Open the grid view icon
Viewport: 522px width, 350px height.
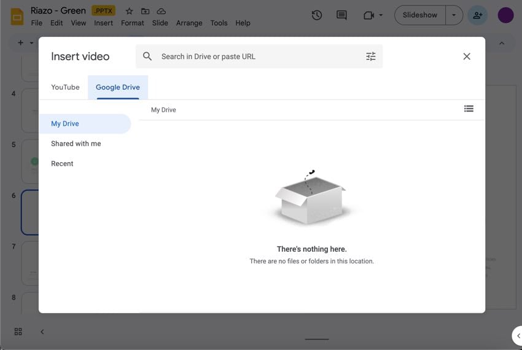point(18,332)
